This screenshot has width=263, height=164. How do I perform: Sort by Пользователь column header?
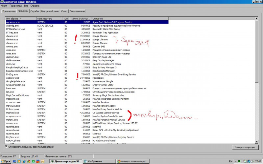coord(49,19)
